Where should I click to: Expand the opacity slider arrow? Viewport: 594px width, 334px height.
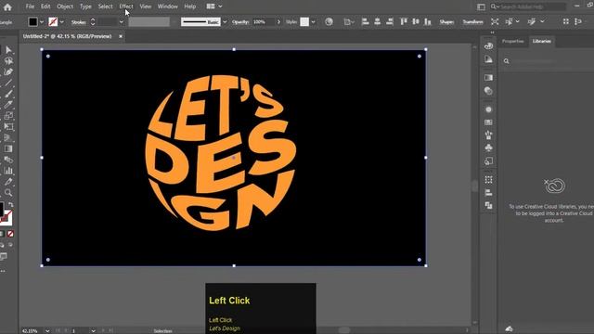[x=278, y=22]
